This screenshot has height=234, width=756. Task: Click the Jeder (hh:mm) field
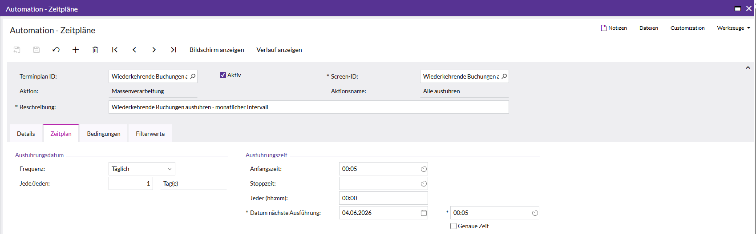(384, 198)
